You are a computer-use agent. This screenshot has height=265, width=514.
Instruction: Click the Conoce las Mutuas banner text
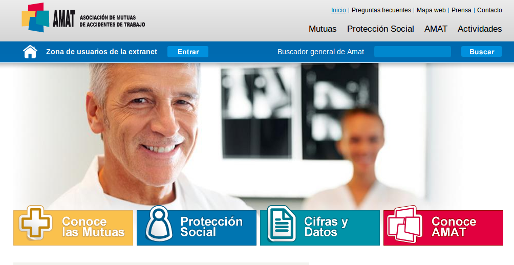(93, 227)
